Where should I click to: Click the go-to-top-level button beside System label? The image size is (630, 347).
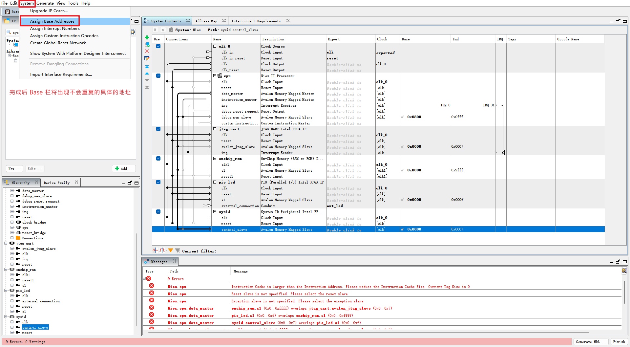pyautogui.click(x=155, y=30)
